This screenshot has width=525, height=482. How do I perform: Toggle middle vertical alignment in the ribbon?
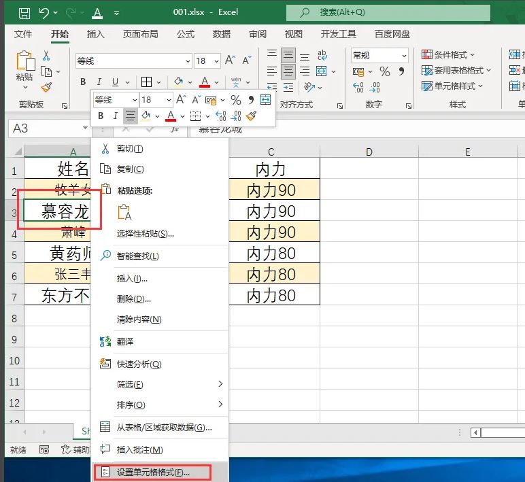tap(288, 55)
